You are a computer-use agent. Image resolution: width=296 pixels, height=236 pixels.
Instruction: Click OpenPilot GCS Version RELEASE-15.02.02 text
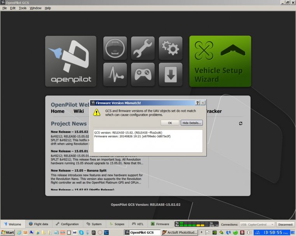coord(146,205)
